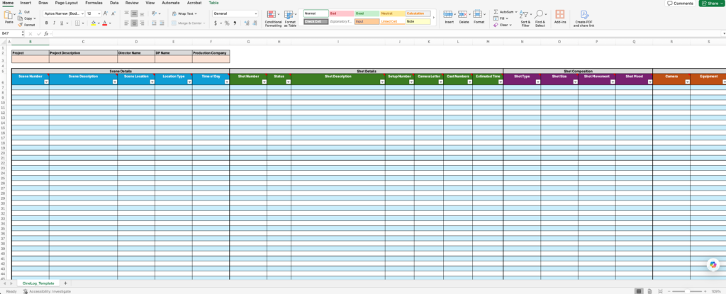726x294 pixels.
Task: Open the font name dropdown
Action: [x=82, y=14]
